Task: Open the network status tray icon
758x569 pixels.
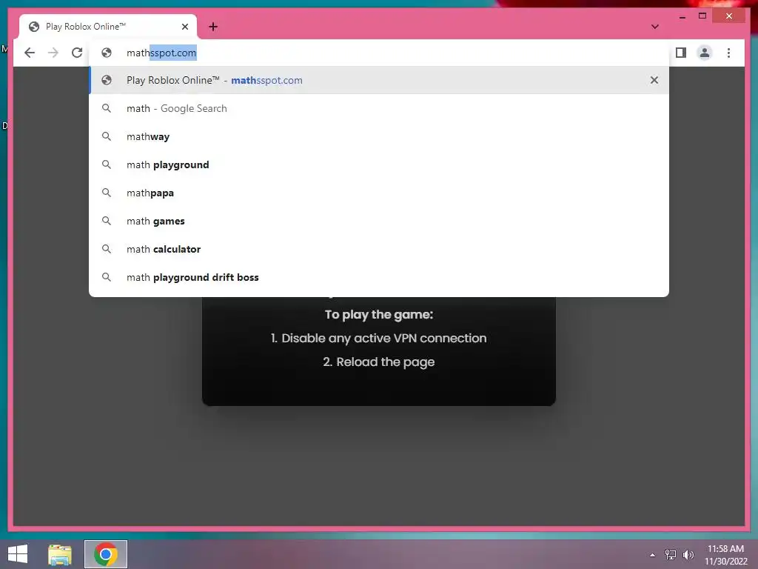Action: pyautogui.click(x=670, y=555)
